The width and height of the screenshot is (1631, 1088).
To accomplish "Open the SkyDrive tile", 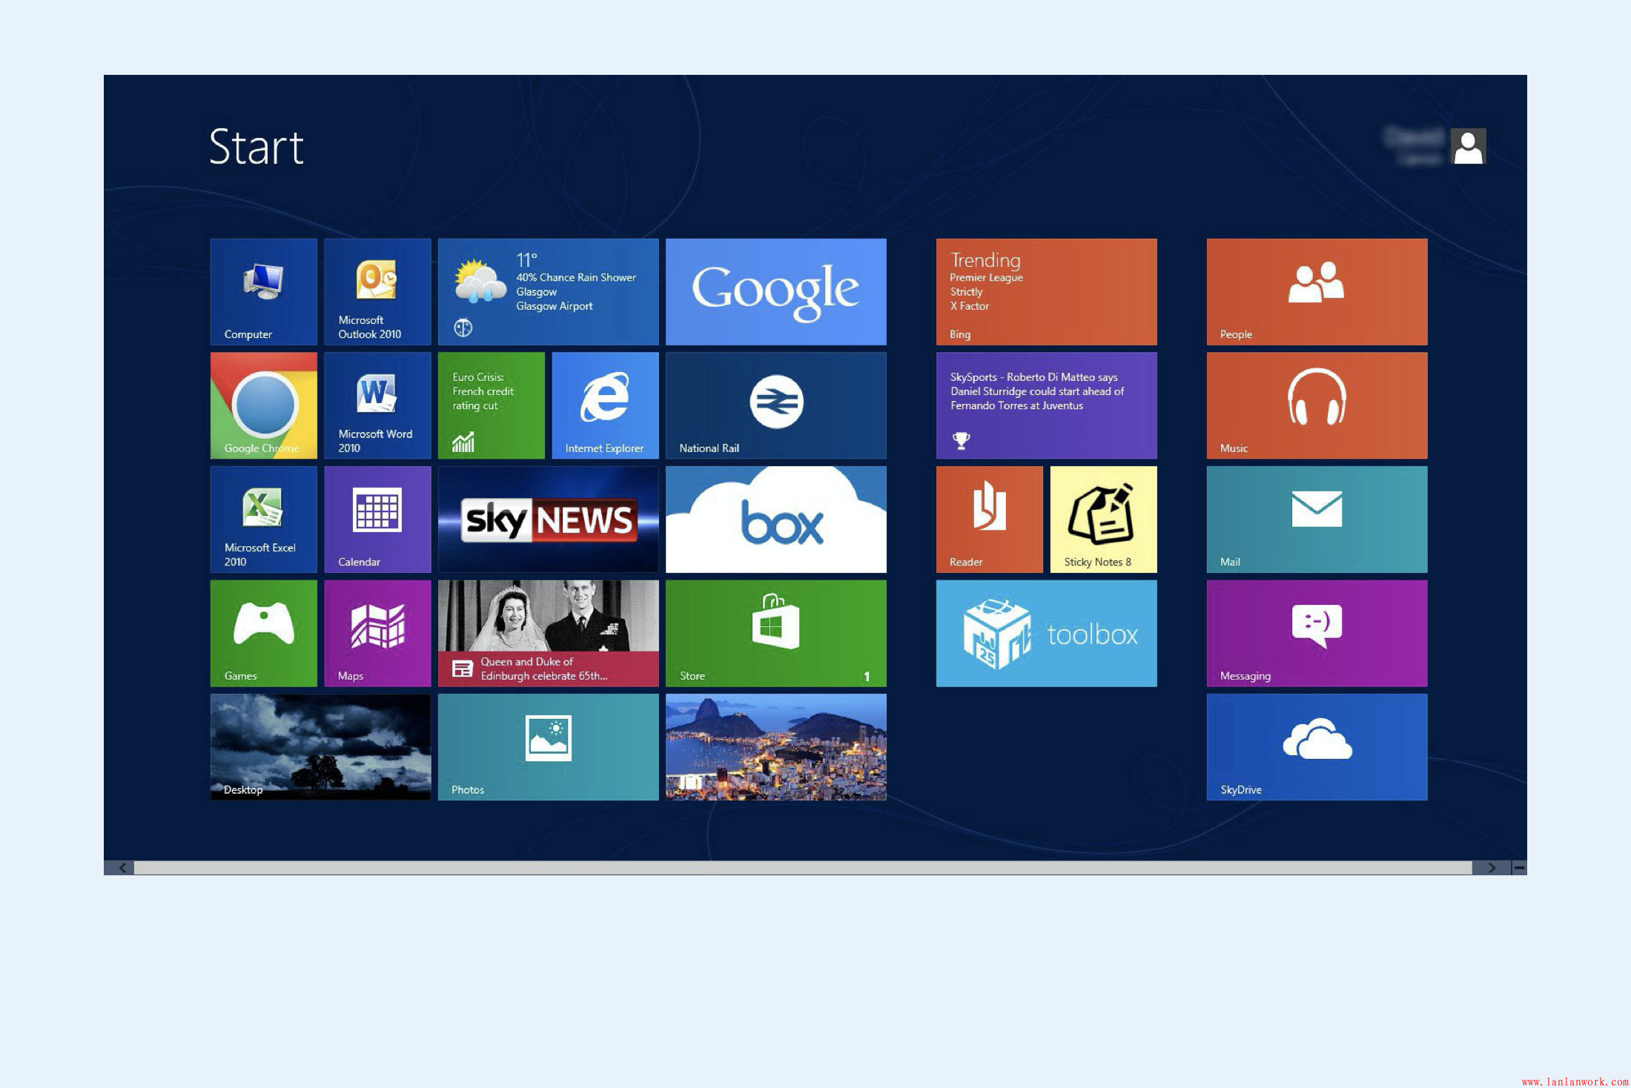I will click(1317, 746).
